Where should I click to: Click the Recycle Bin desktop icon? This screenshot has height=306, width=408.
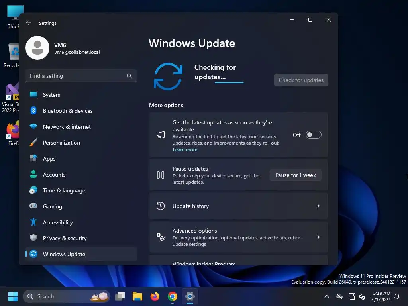coord(11,55)
